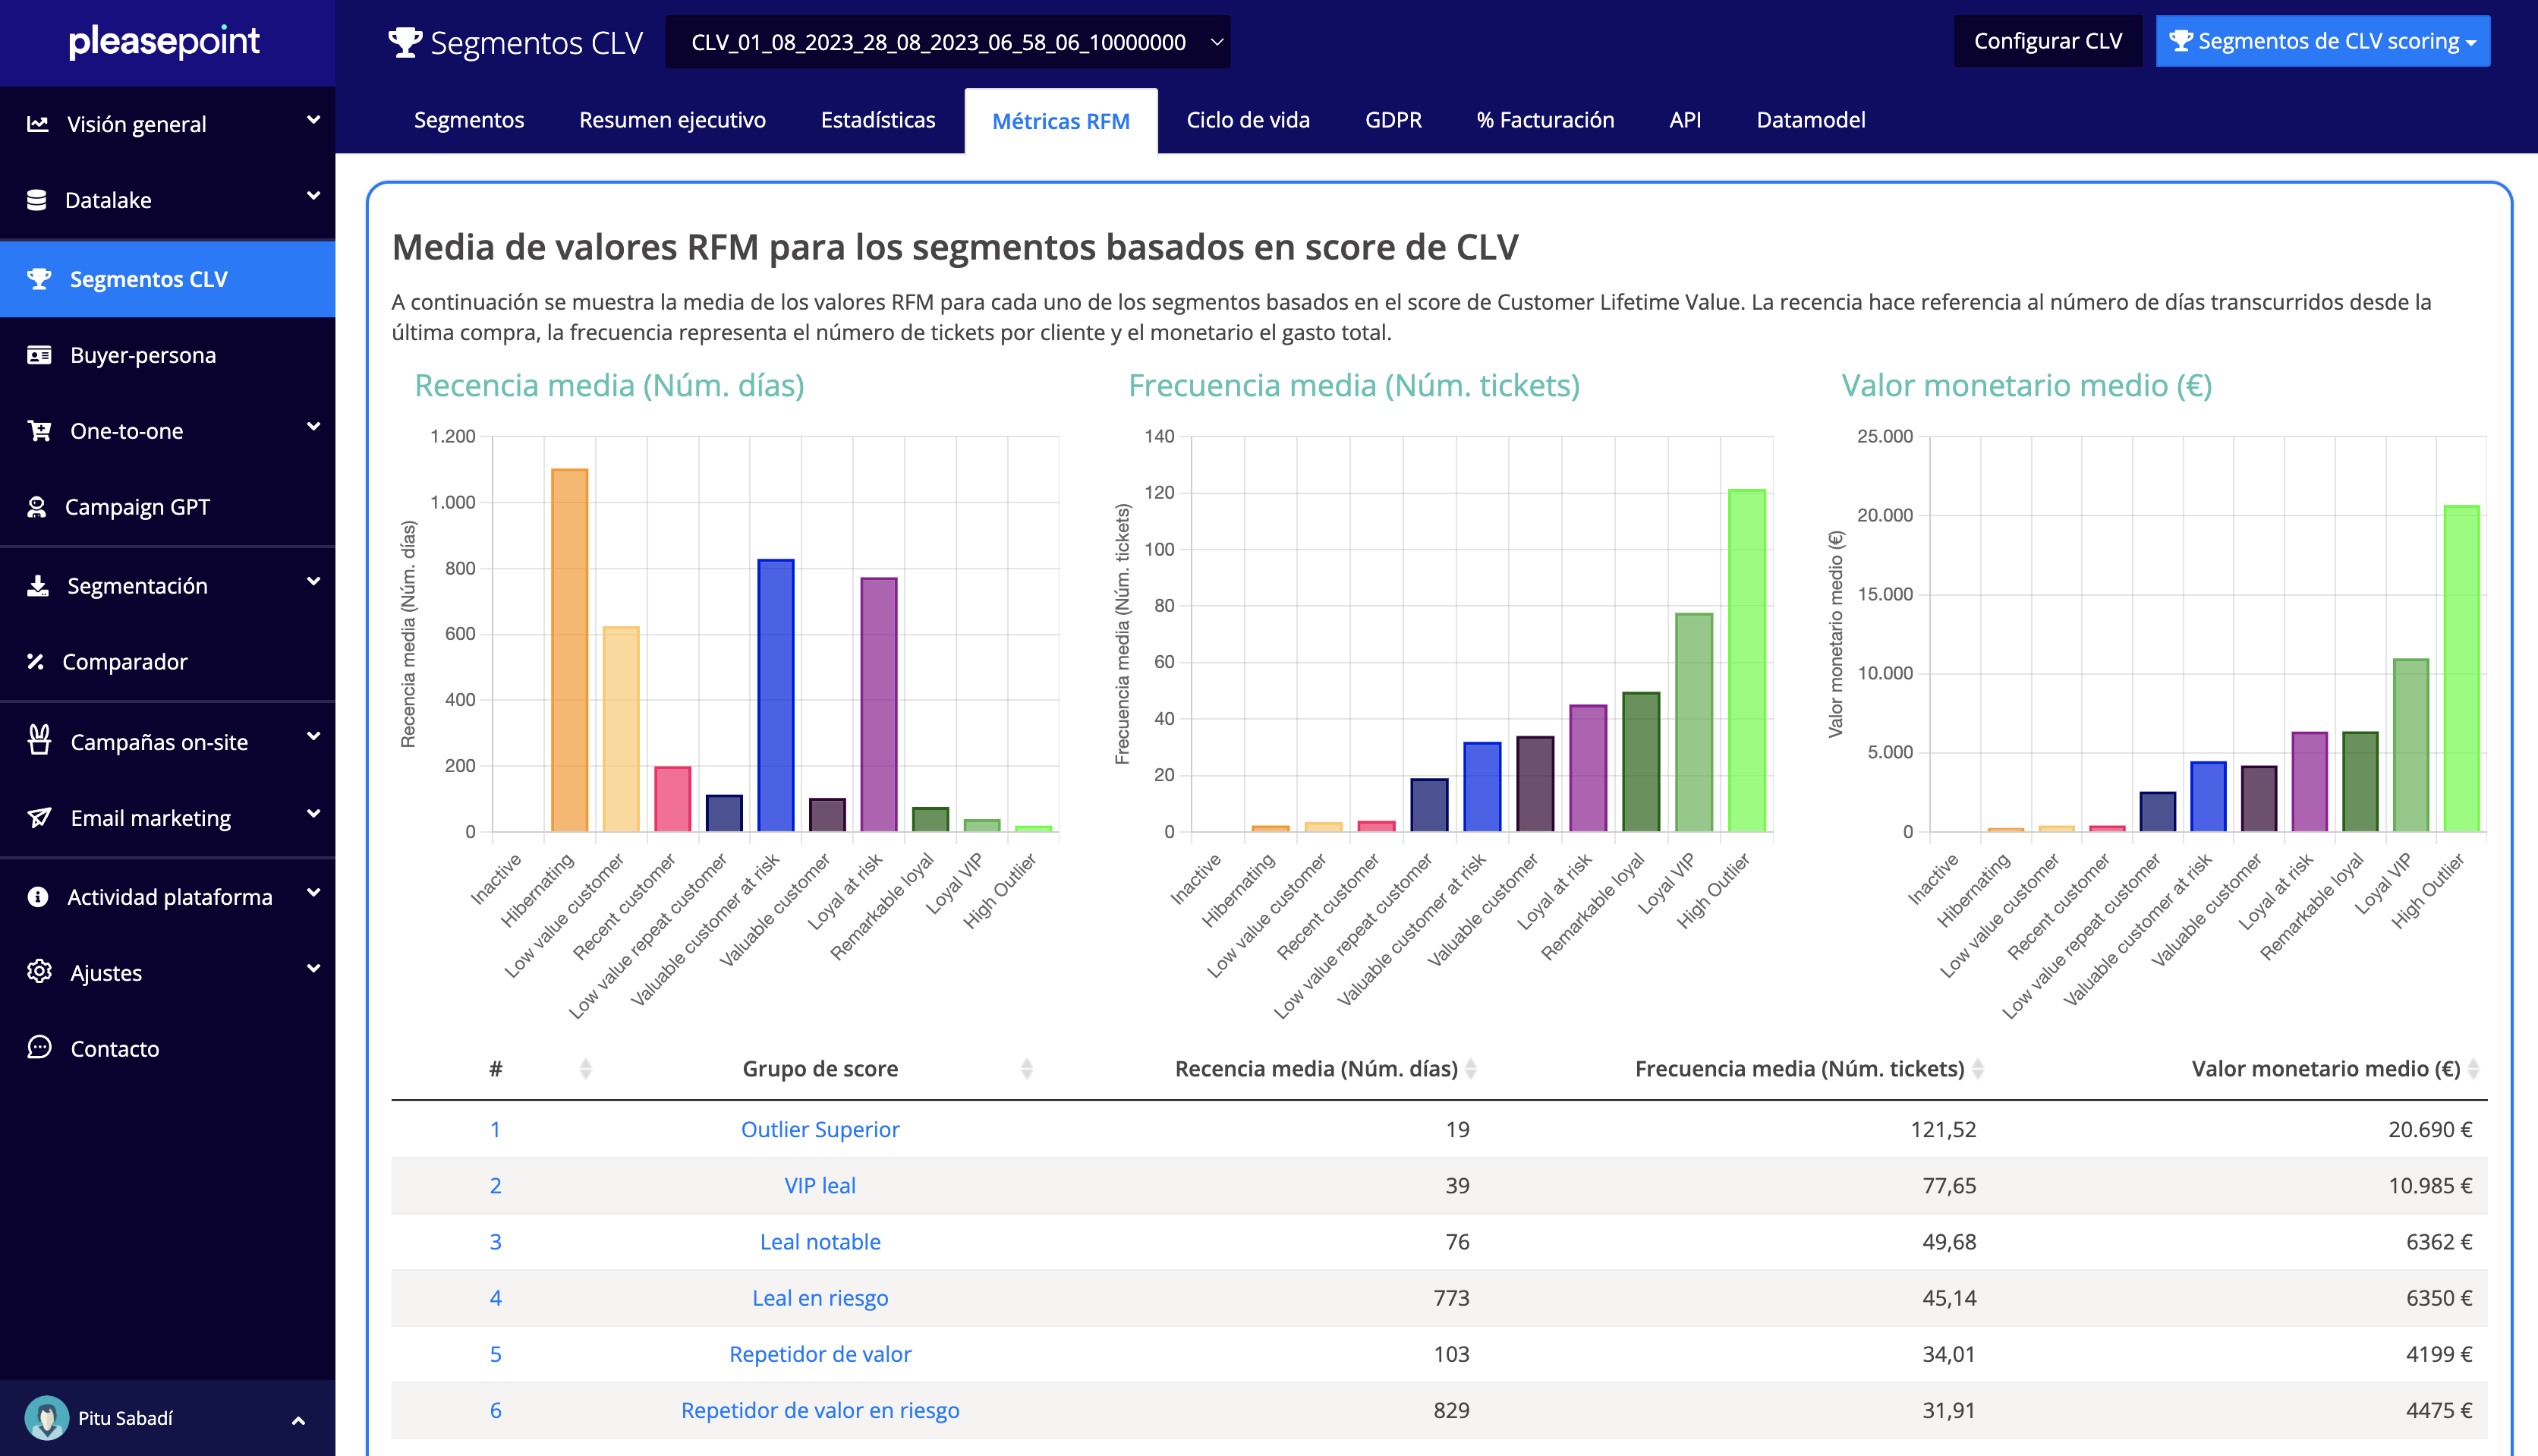The width and height of the screenshot is (2538, 1456).
Task: Click the pleasepoint logo
Action: pos(165,41)
